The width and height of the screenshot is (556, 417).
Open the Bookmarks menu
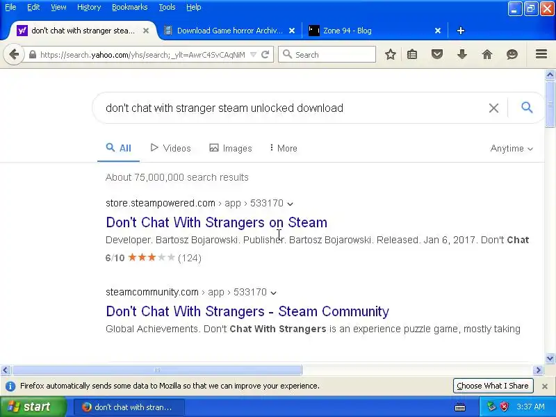(x=129, y=7)
